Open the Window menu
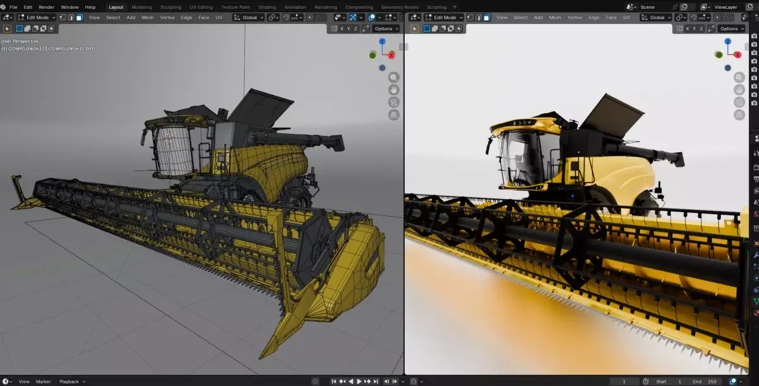The width and height of the screenshot is (759, 386). [70, 7]
